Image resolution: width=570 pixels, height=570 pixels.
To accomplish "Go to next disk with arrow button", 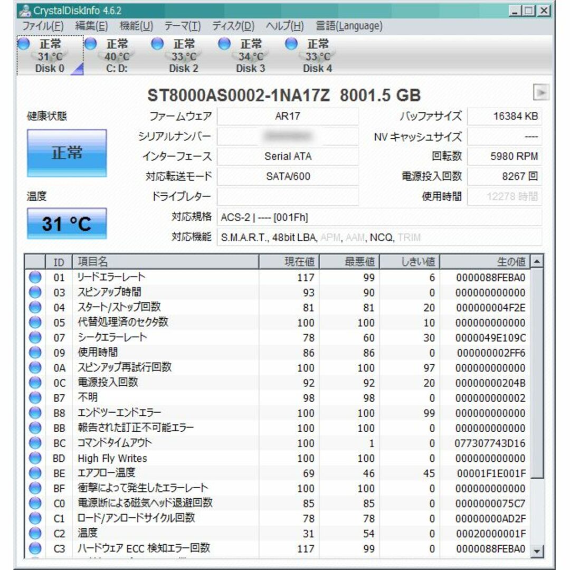I will (x=541, y=92).
